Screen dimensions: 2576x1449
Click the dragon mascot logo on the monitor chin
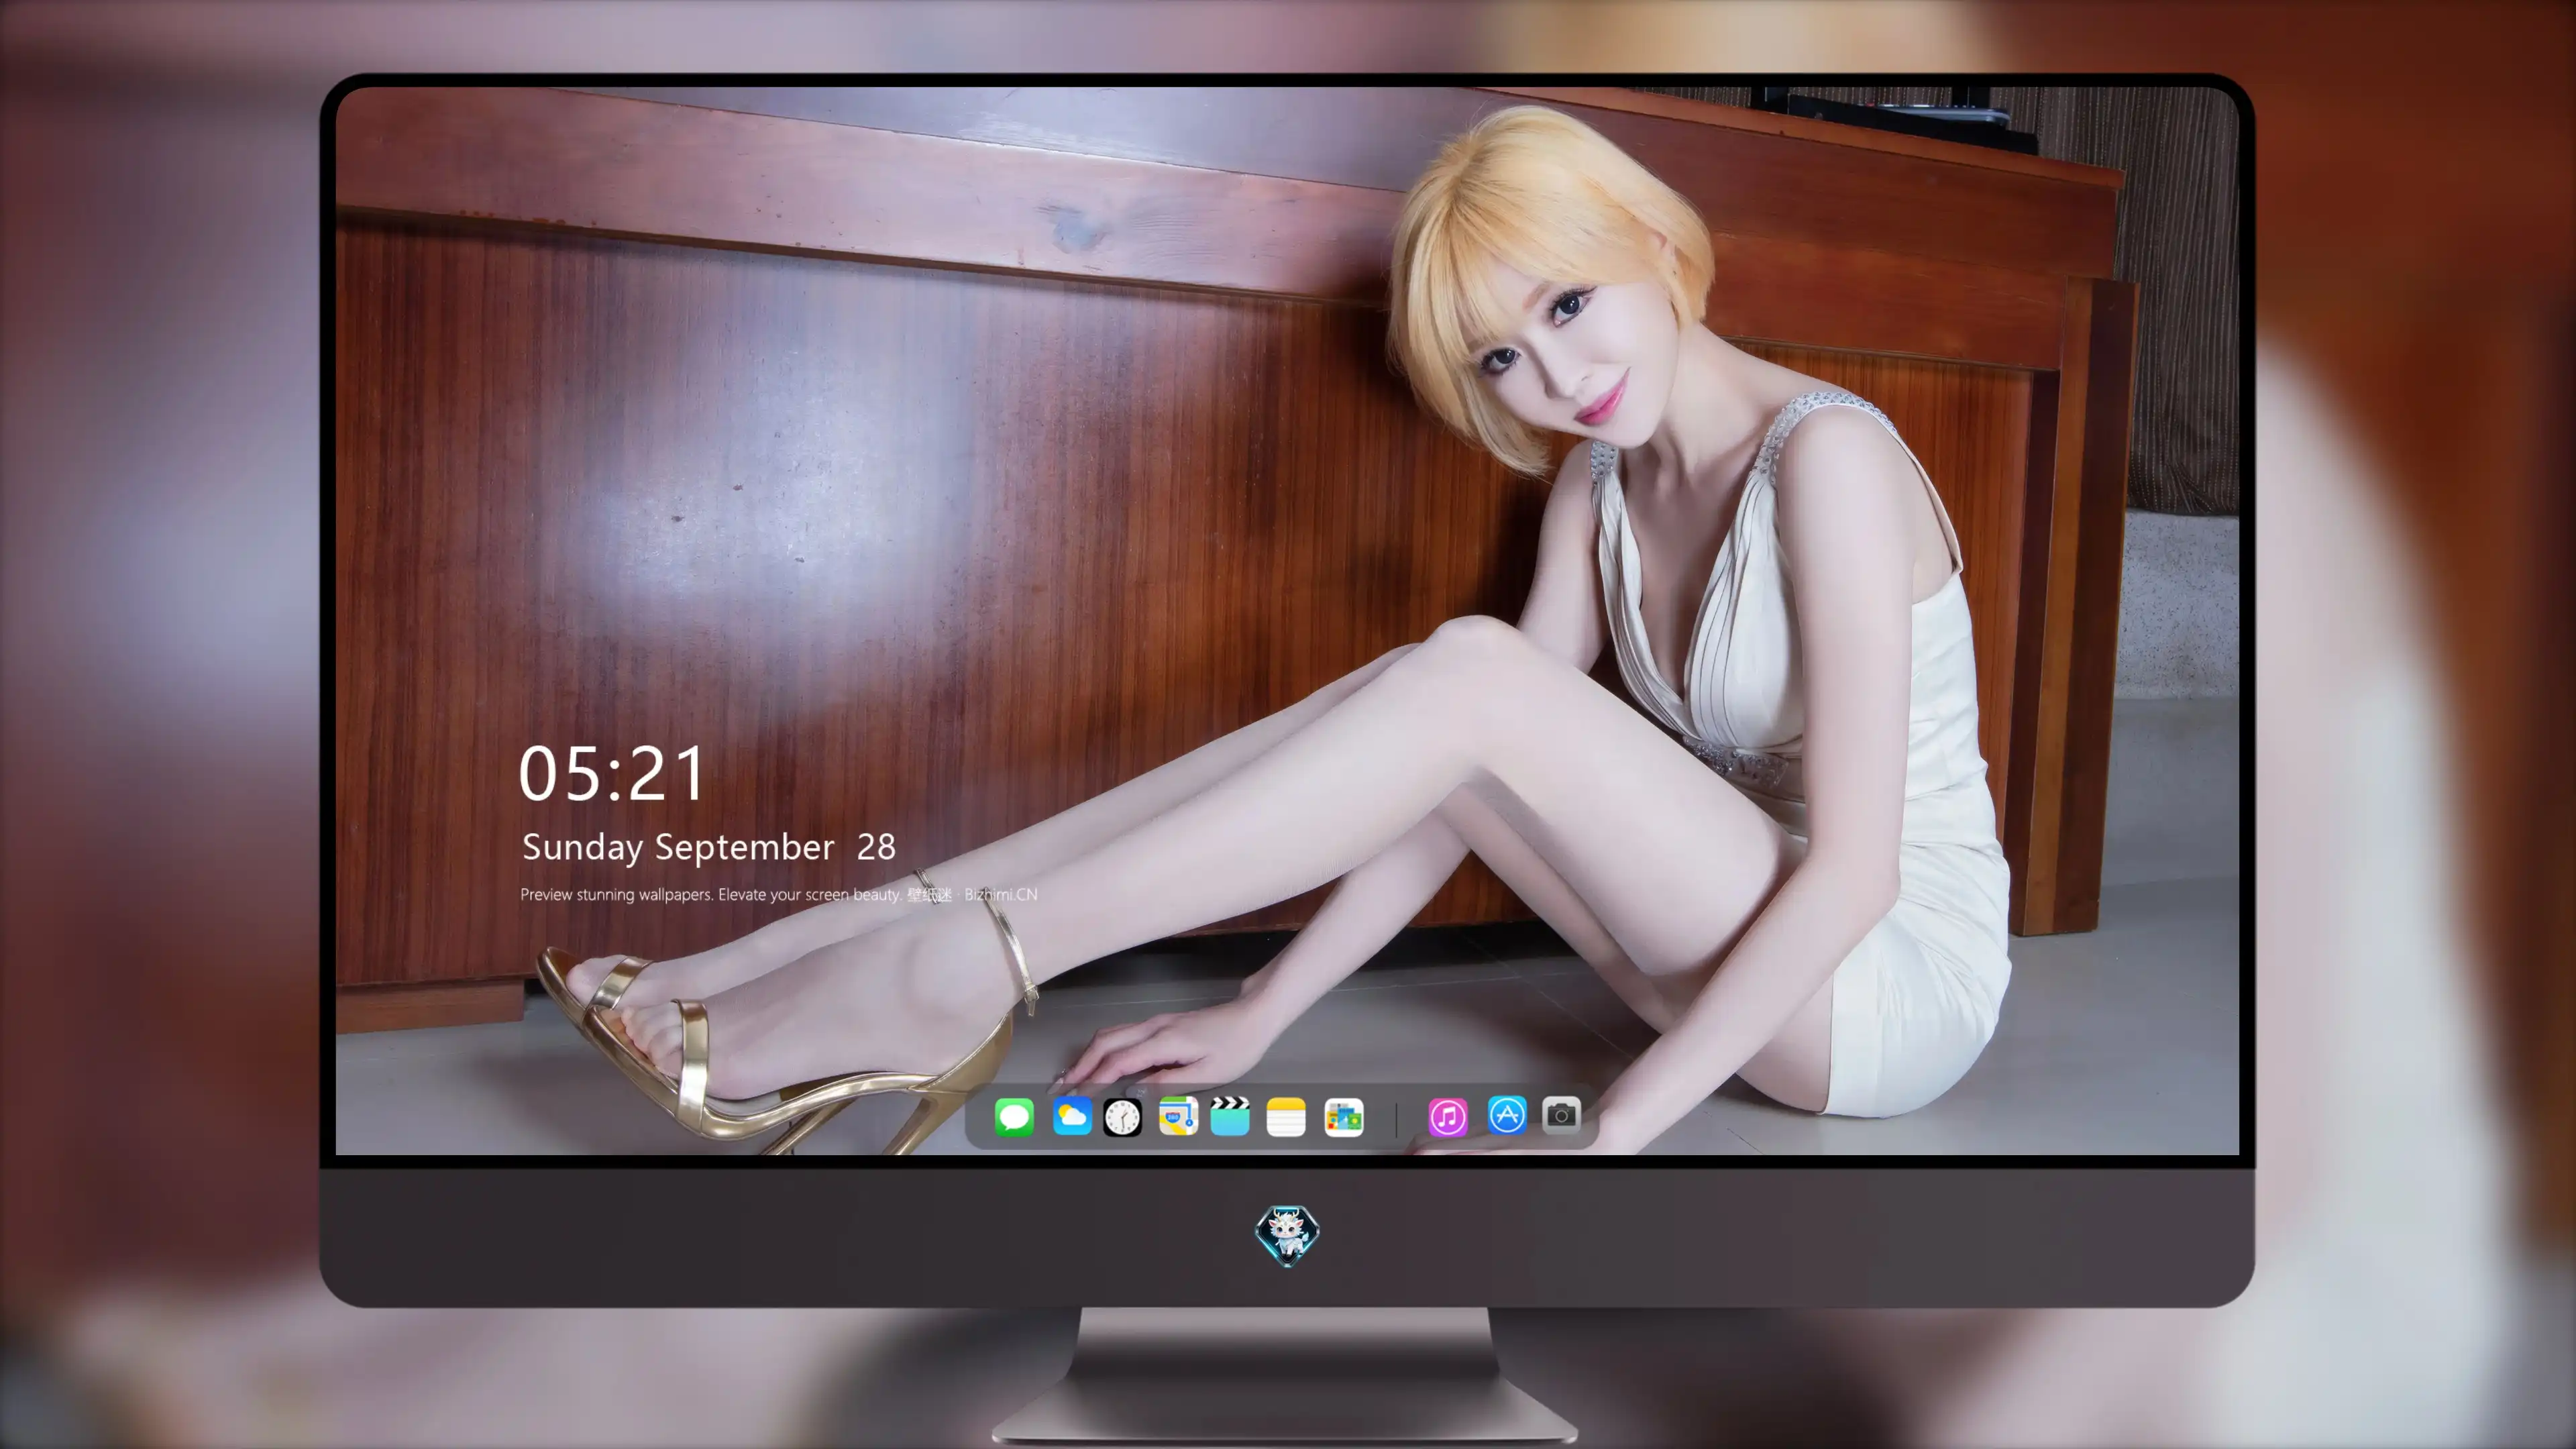pos(1287,1235)
